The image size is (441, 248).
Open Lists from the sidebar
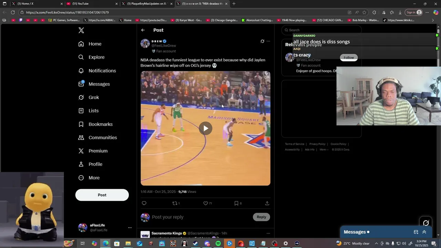tap(89, 111)
